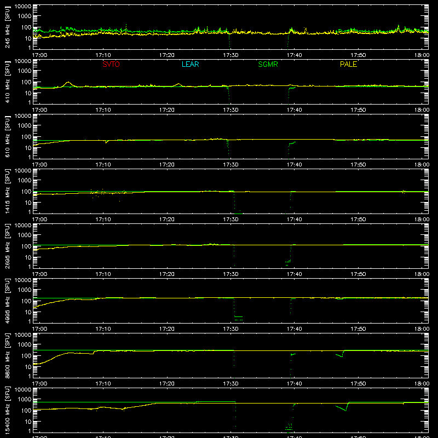This screenshot has height=438, width=438.
Task: Click 17:40 label under the 2695 MHz panel
Action: point(294,274)
